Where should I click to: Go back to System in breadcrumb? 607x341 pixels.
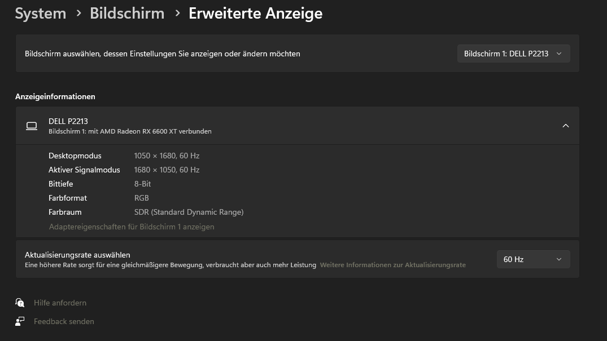41,14
